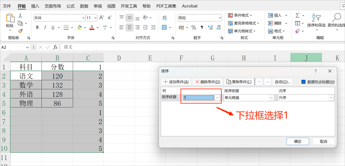Click the Wrap Text icon

pos(164,18)
